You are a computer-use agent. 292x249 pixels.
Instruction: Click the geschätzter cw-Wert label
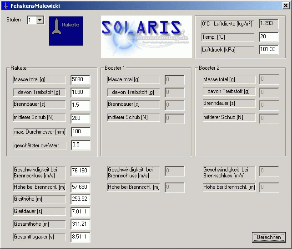pos(40,145)
